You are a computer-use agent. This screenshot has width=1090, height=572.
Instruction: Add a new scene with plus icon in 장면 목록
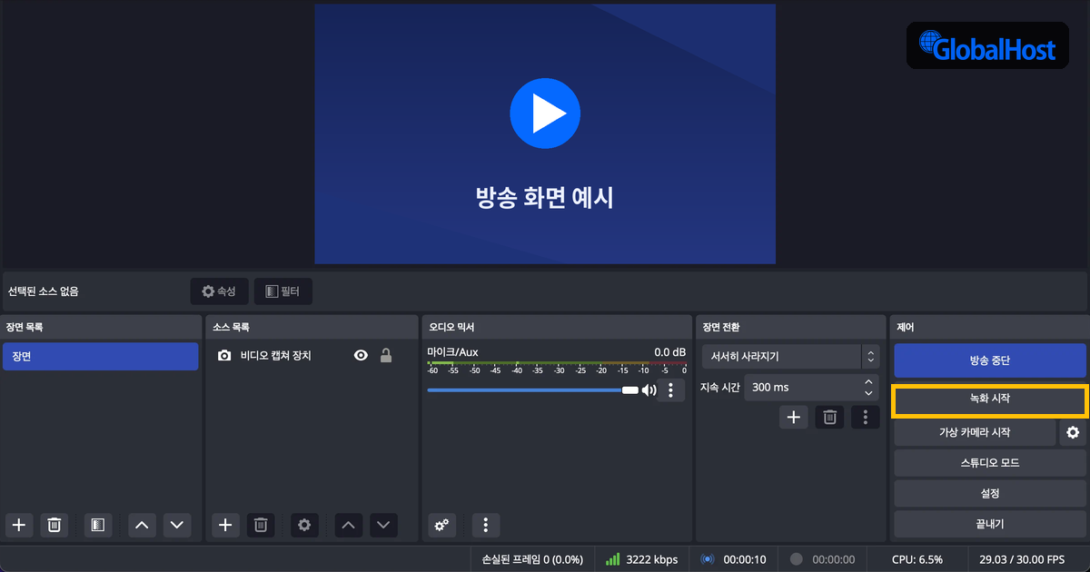point(19,525)
